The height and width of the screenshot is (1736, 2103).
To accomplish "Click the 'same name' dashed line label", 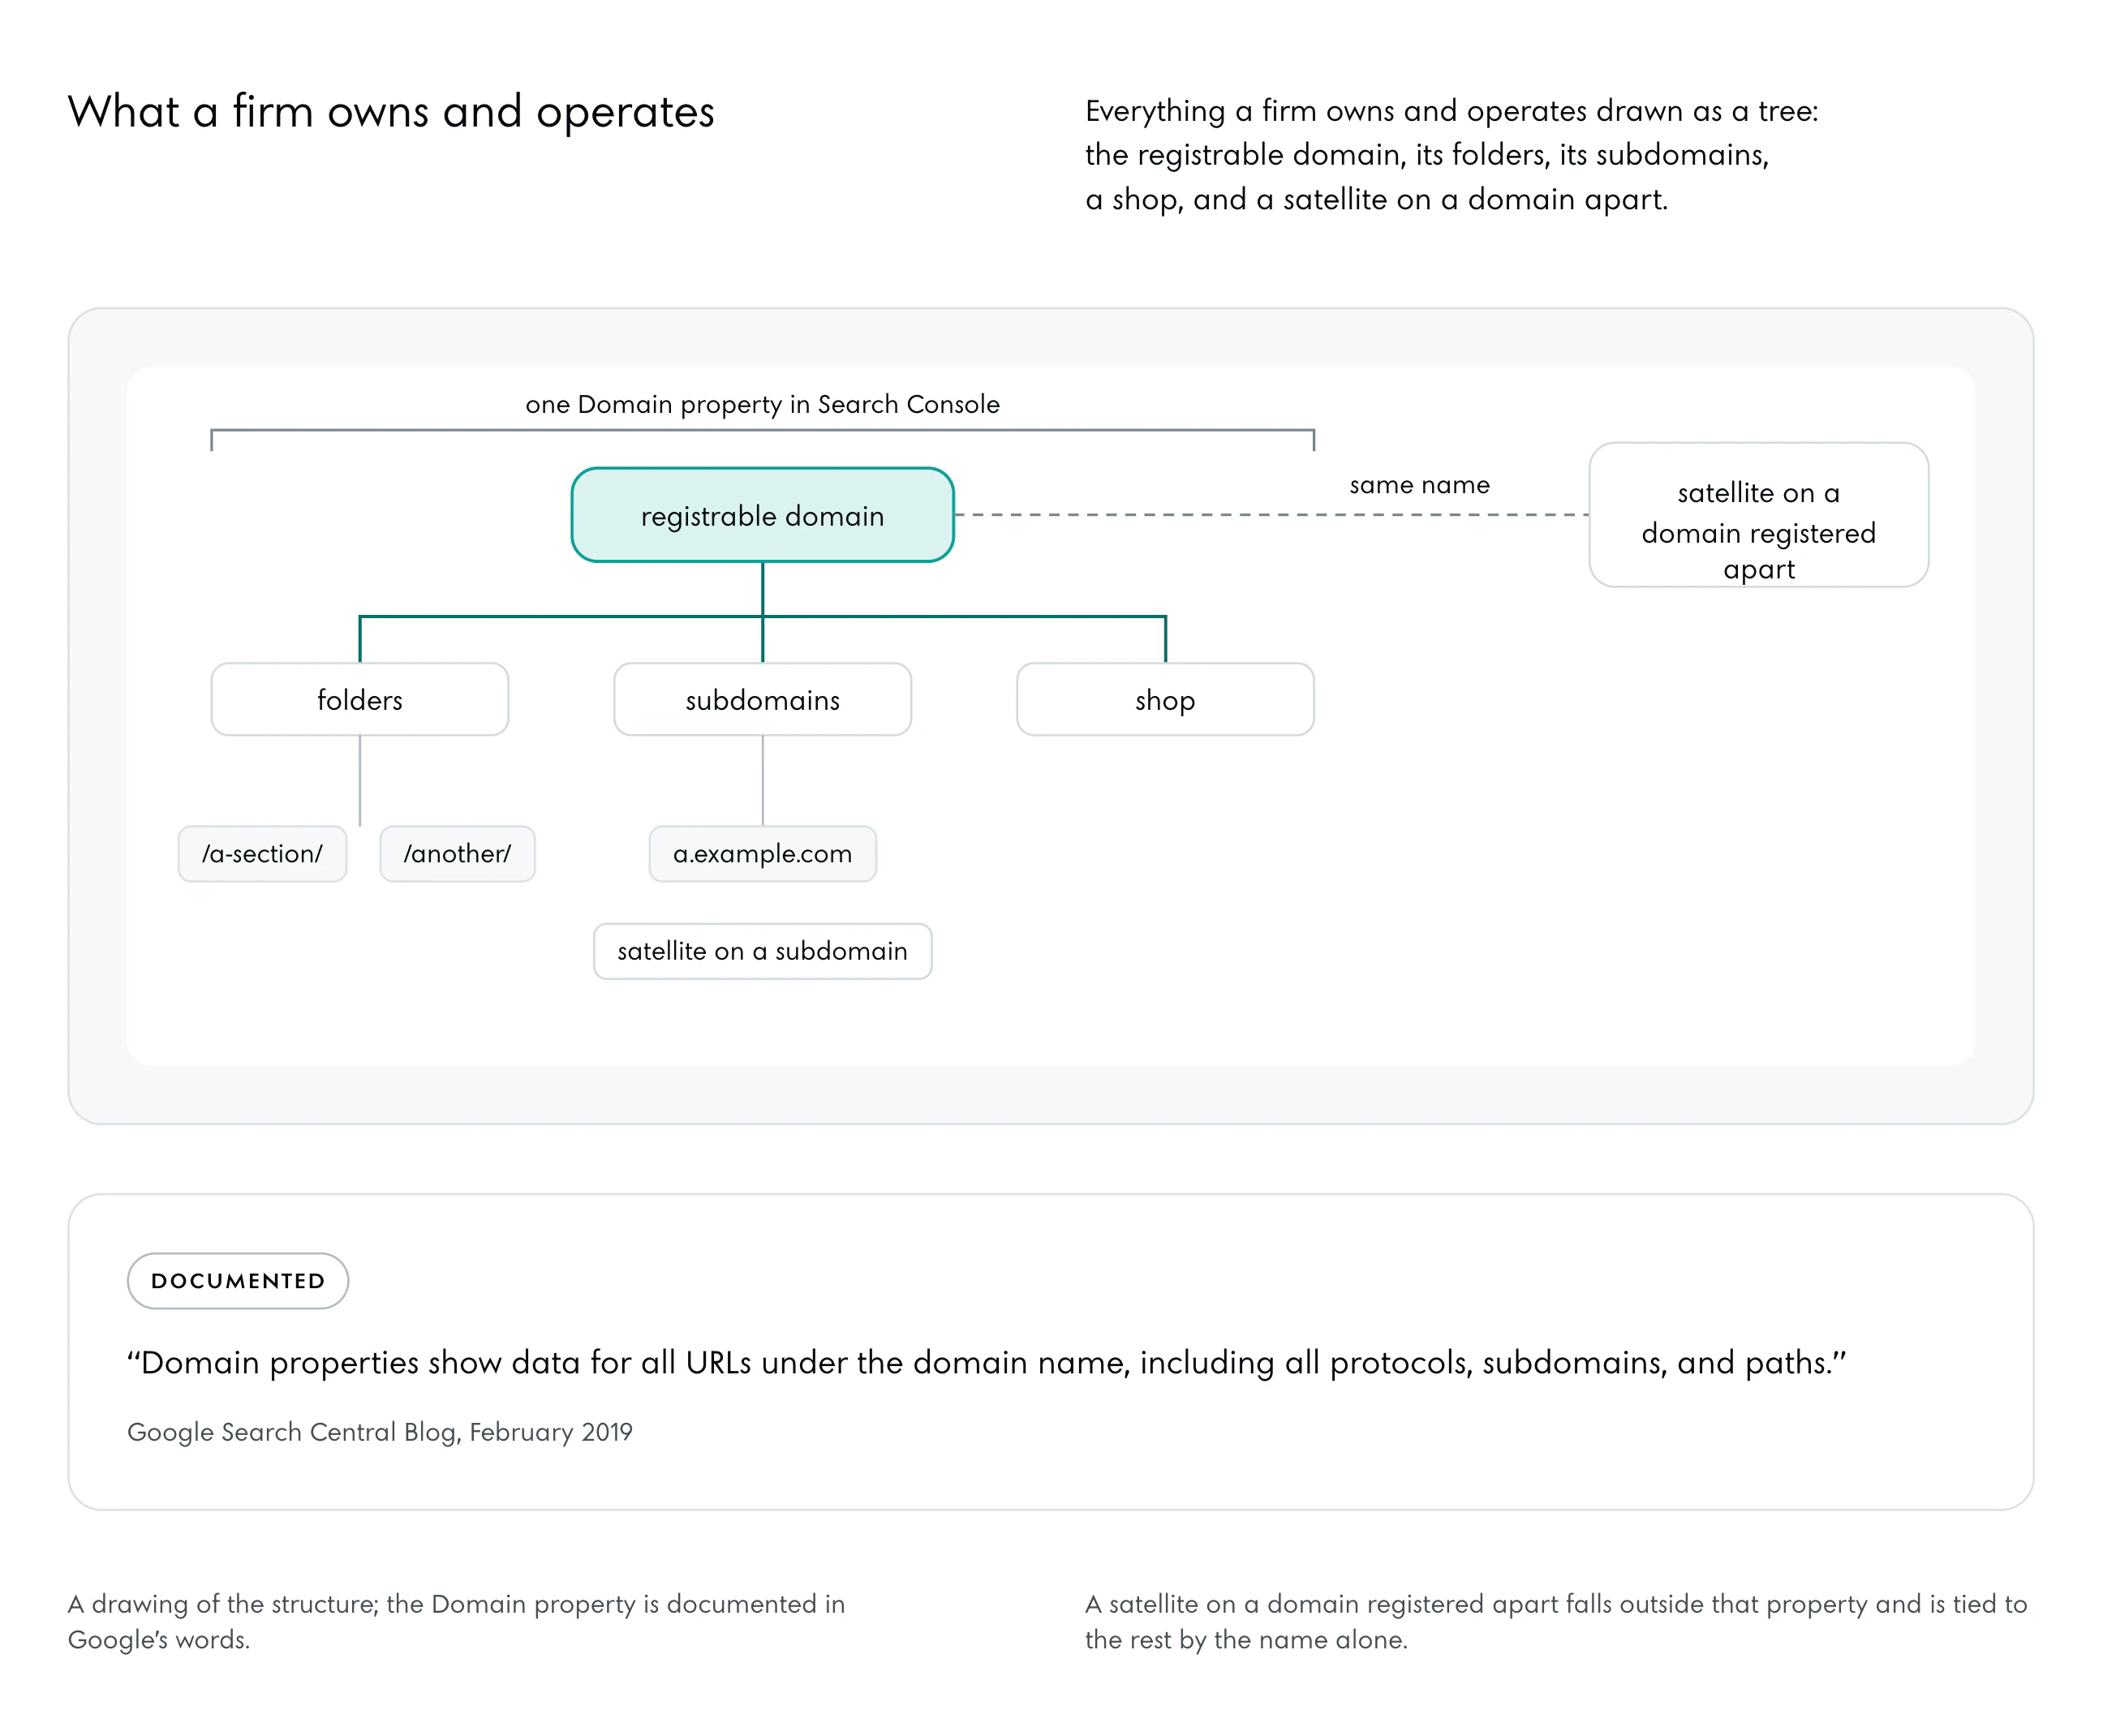I will (x=1419, y=485).
